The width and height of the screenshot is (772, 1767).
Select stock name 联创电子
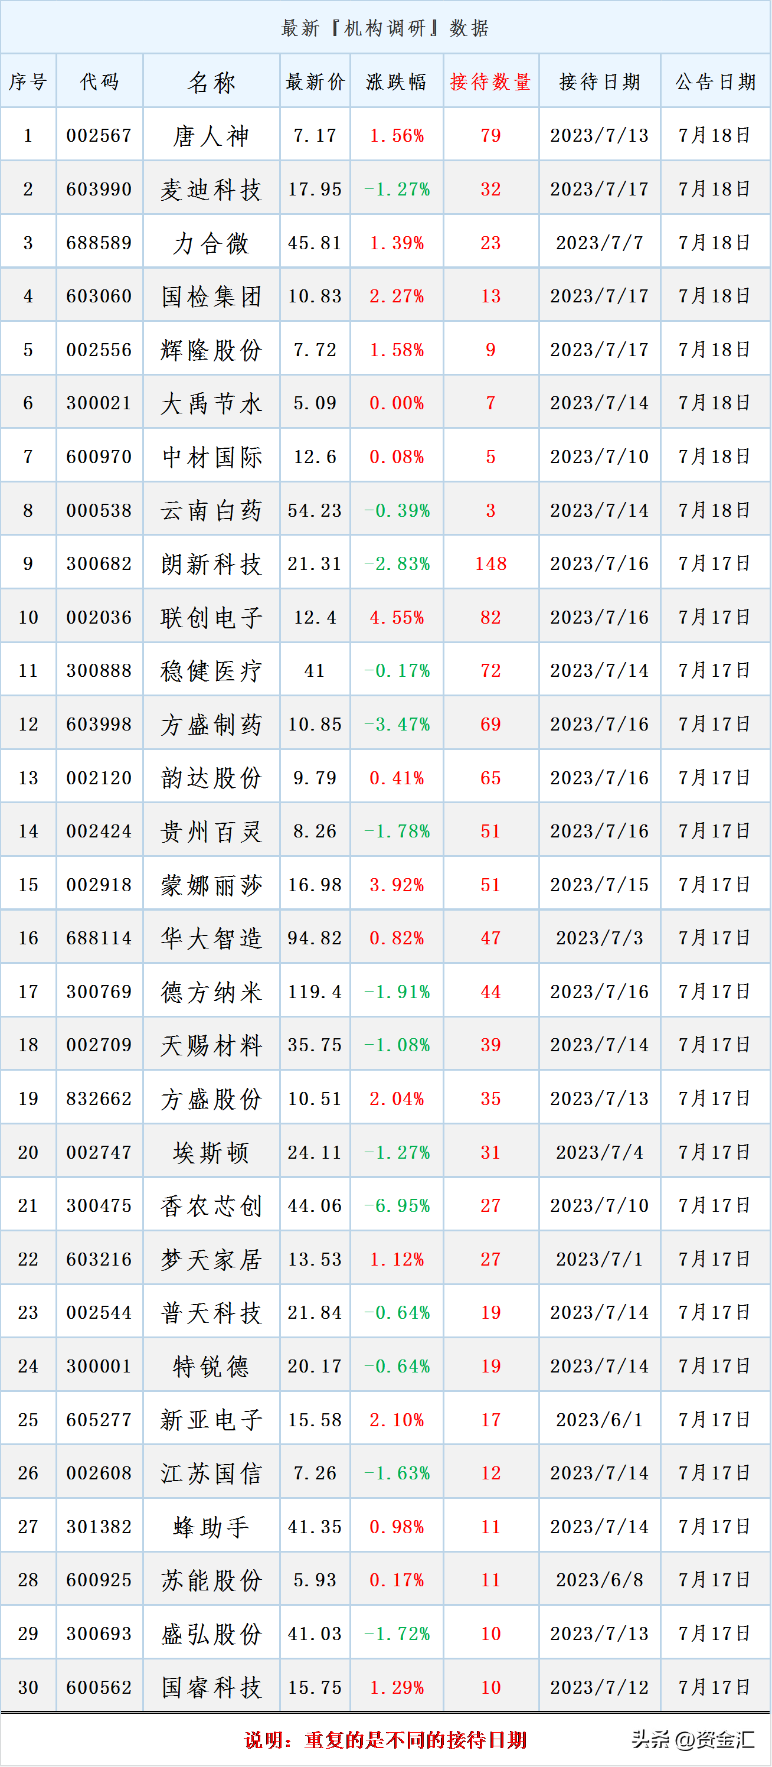(x=211, y=617)
